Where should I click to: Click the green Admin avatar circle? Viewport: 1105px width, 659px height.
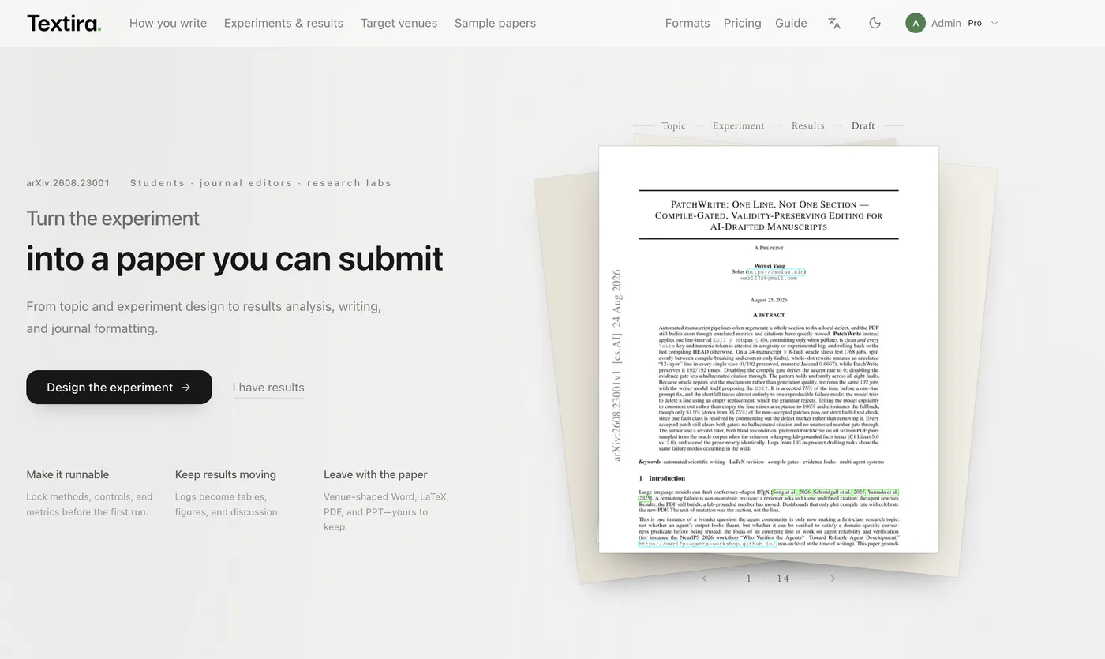tap(916, 23)
